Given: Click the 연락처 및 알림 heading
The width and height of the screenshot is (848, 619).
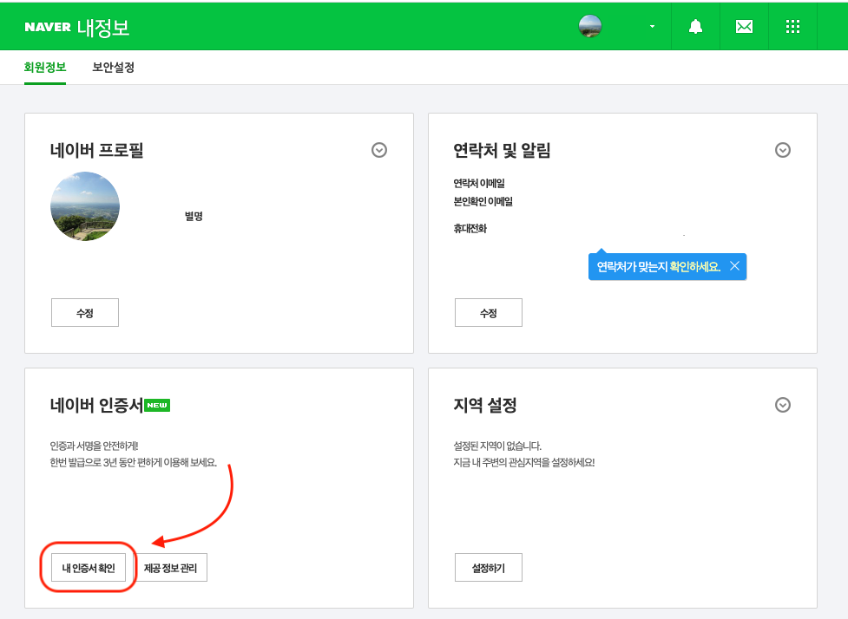Looking at the screenshot, I should (x=502, y=150).
